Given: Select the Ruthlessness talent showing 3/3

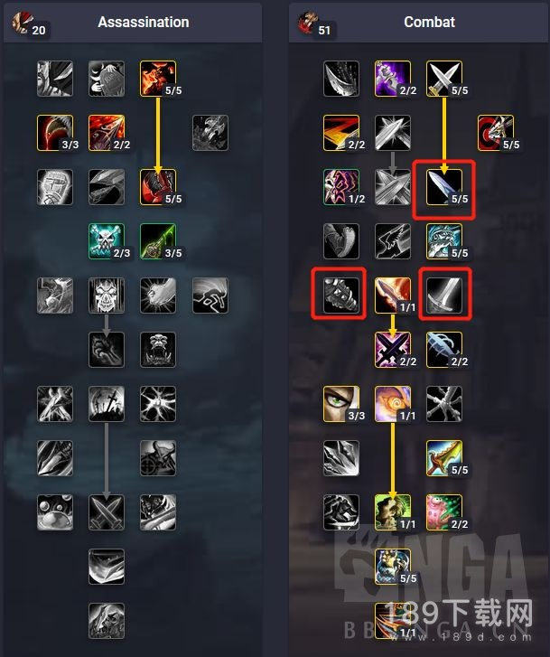Looking at the screenshot, I should (55, 133).
